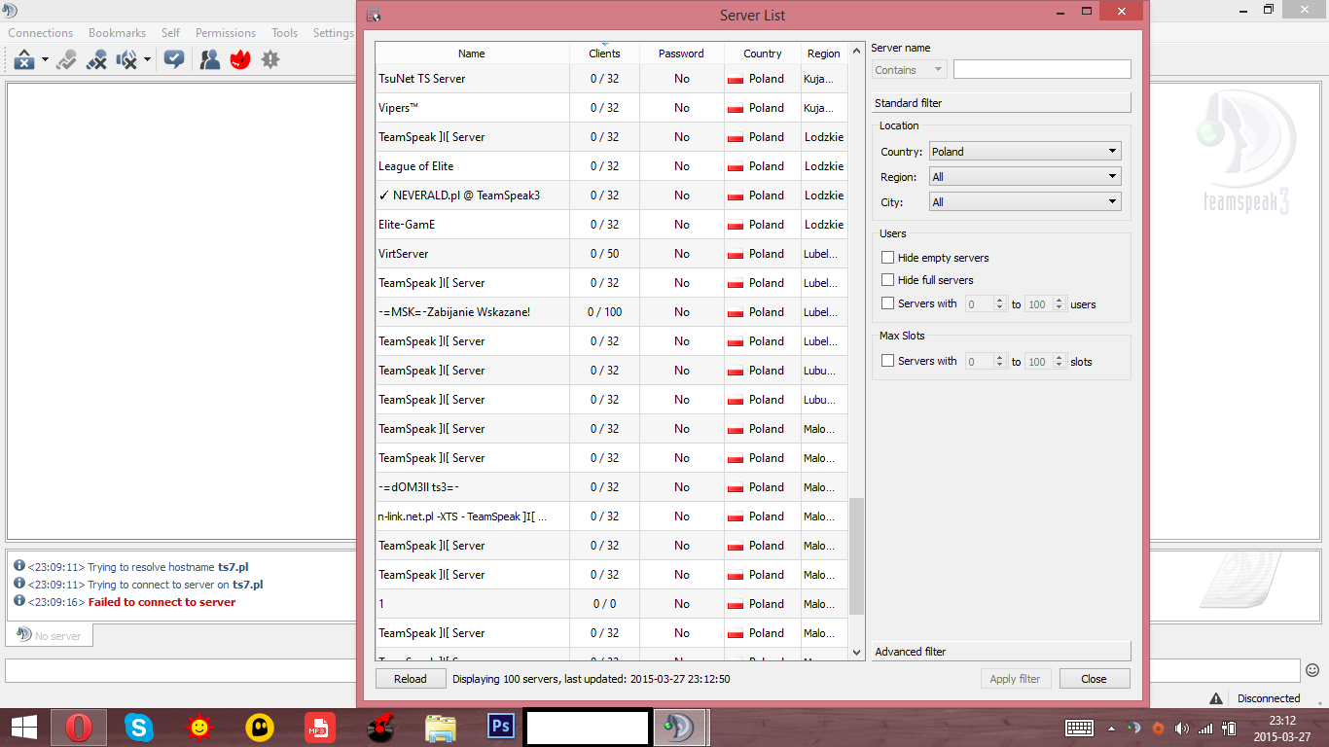
Task: Increase minimum users spinner value
Action: (x=1000, y=300)
